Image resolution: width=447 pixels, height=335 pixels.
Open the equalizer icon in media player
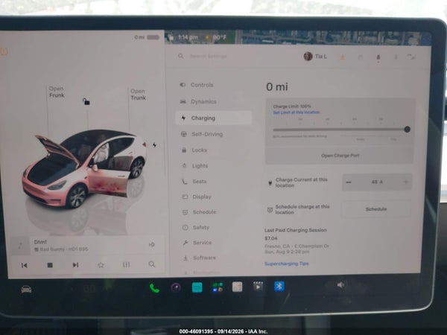(127, 264)
